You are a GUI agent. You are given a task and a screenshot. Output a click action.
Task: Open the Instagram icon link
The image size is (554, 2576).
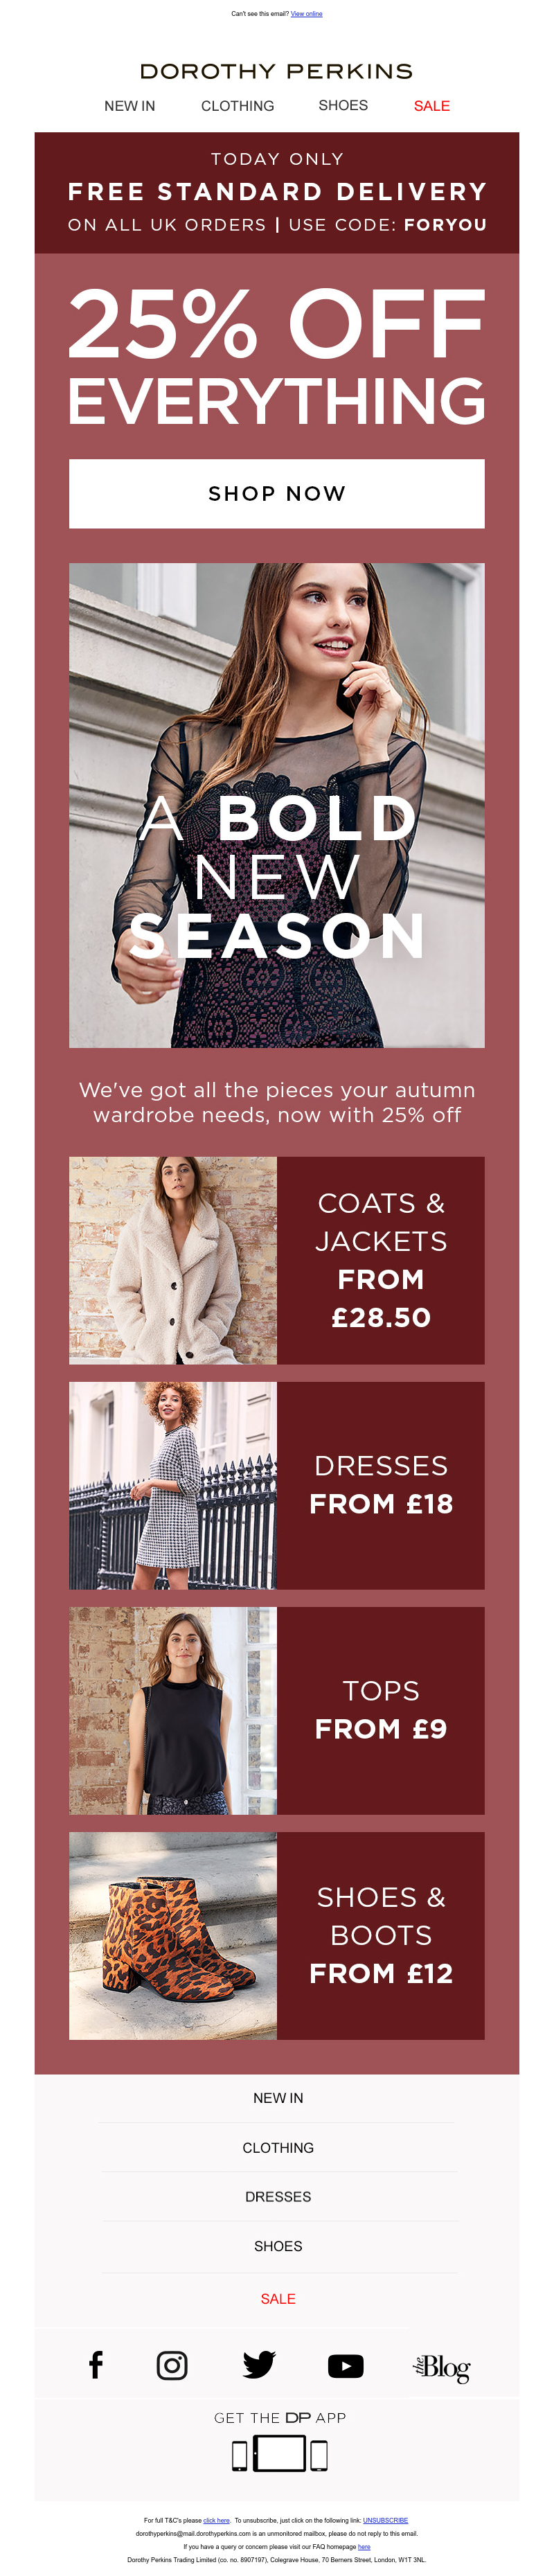click(x=172, y=2365)
